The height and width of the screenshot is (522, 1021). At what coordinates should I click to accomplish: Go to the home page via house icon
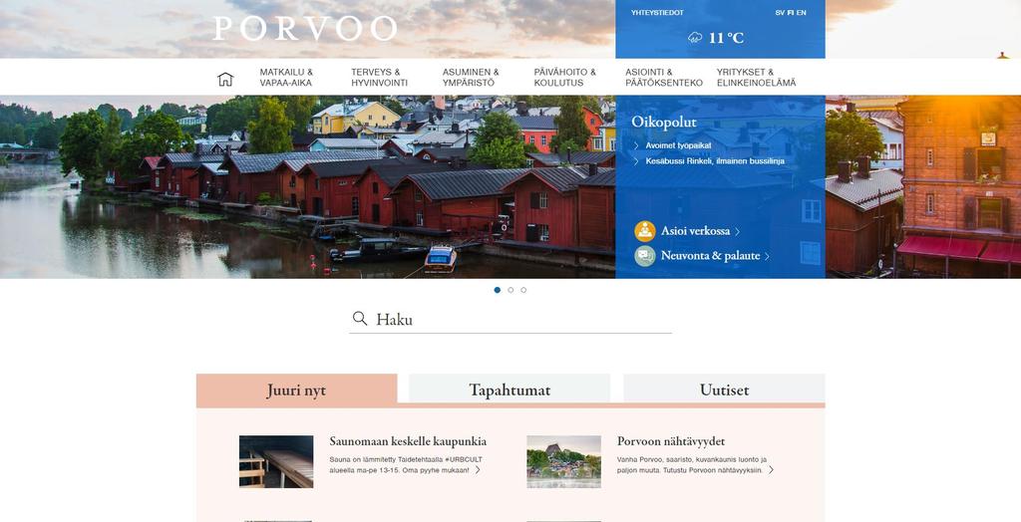pos(225,80)
